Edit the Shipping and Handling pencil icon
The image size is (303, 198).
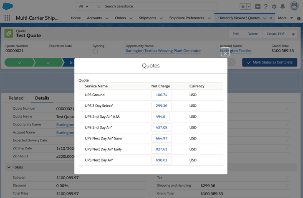coord(287,185)
